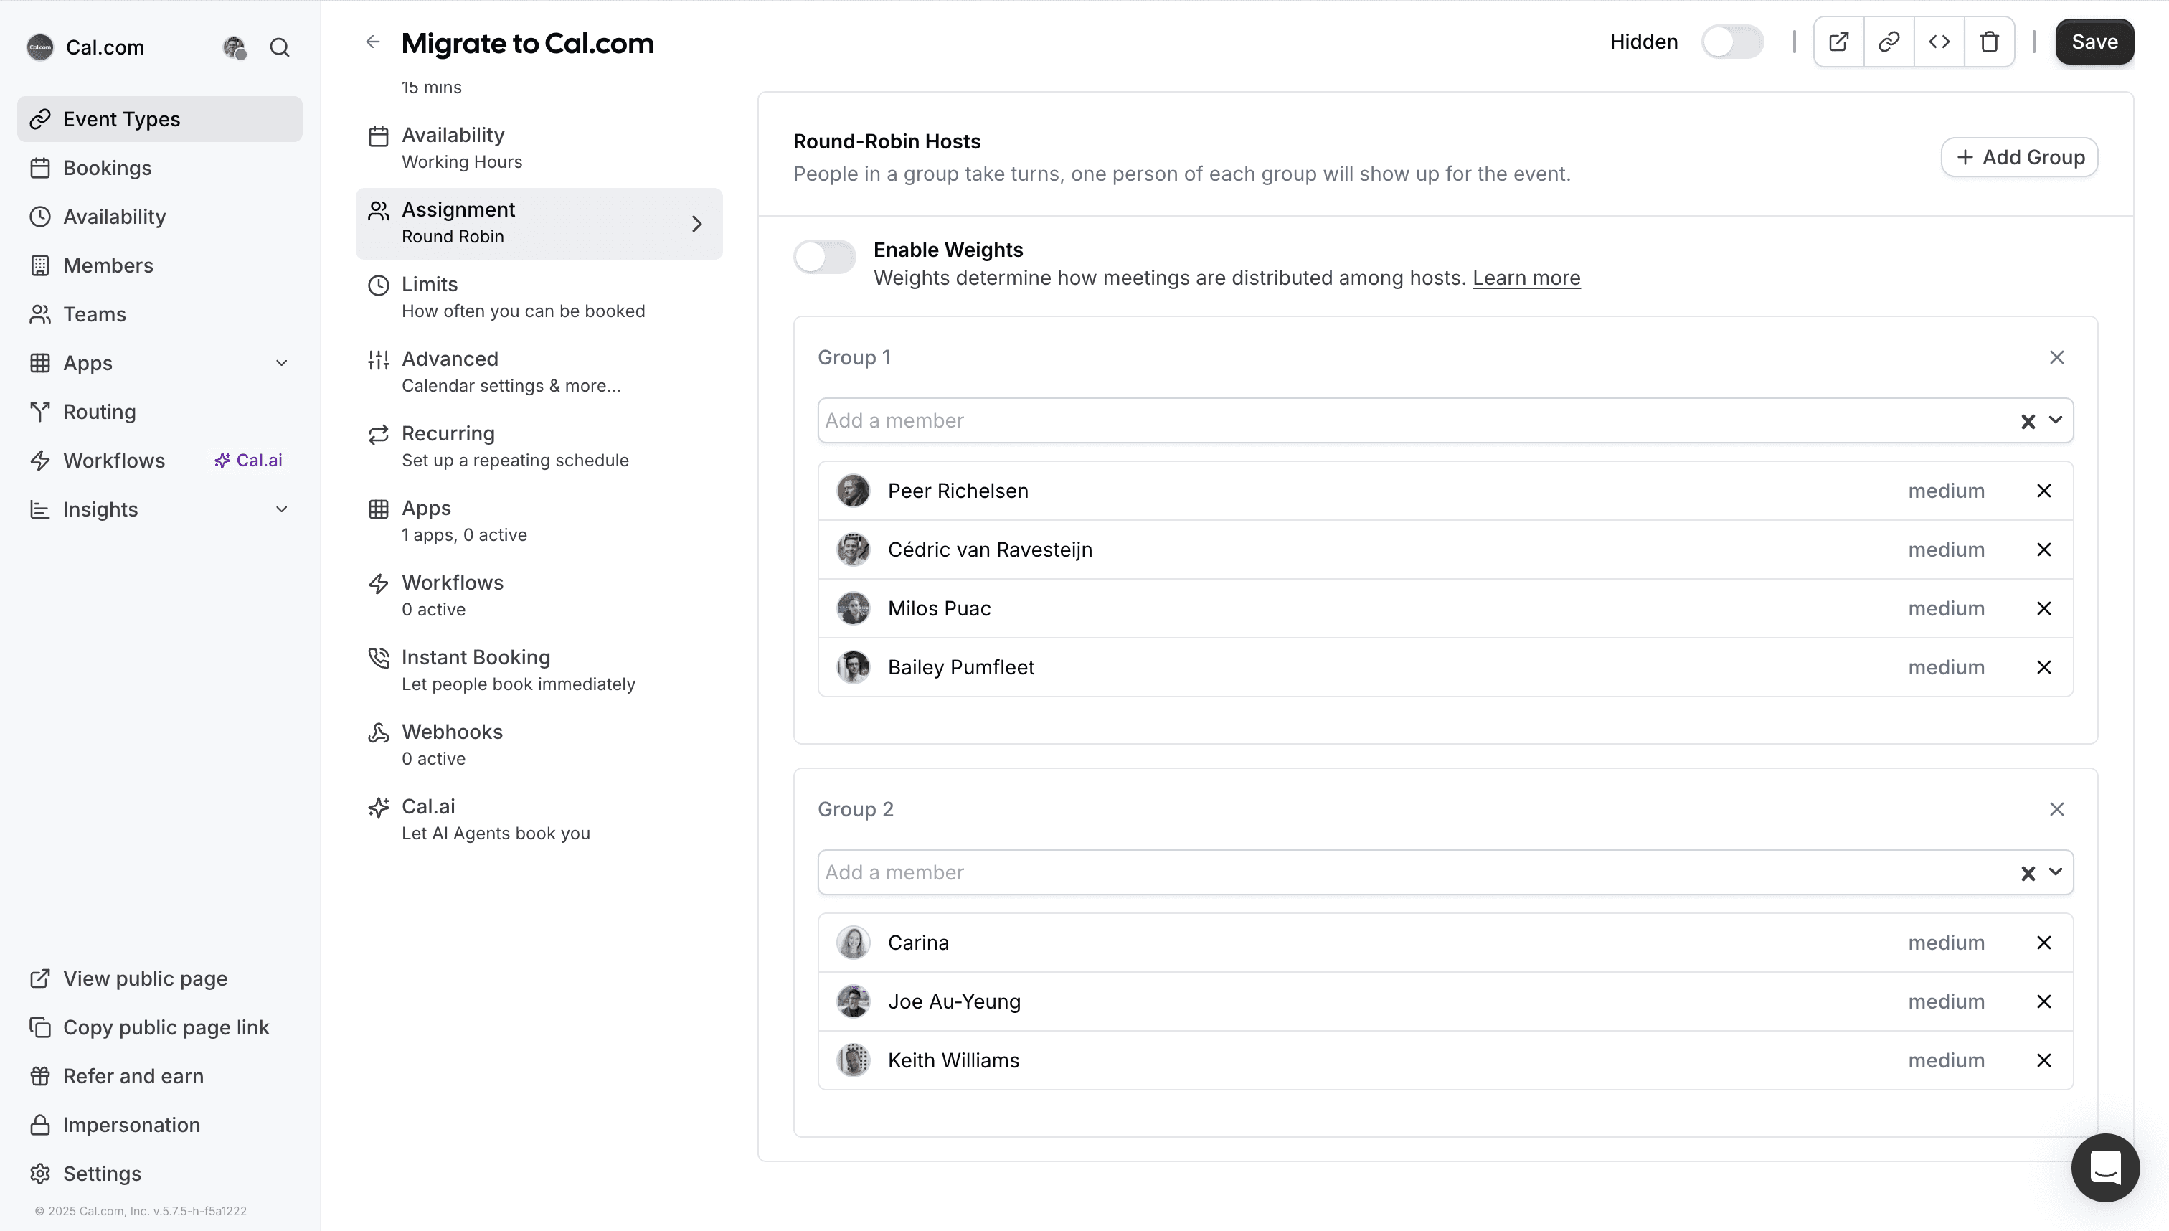Viewport: 2169px width, 1231px height.
Task: Click the Cal.ai badge beside Workflows
Action: tap(247, 461)
